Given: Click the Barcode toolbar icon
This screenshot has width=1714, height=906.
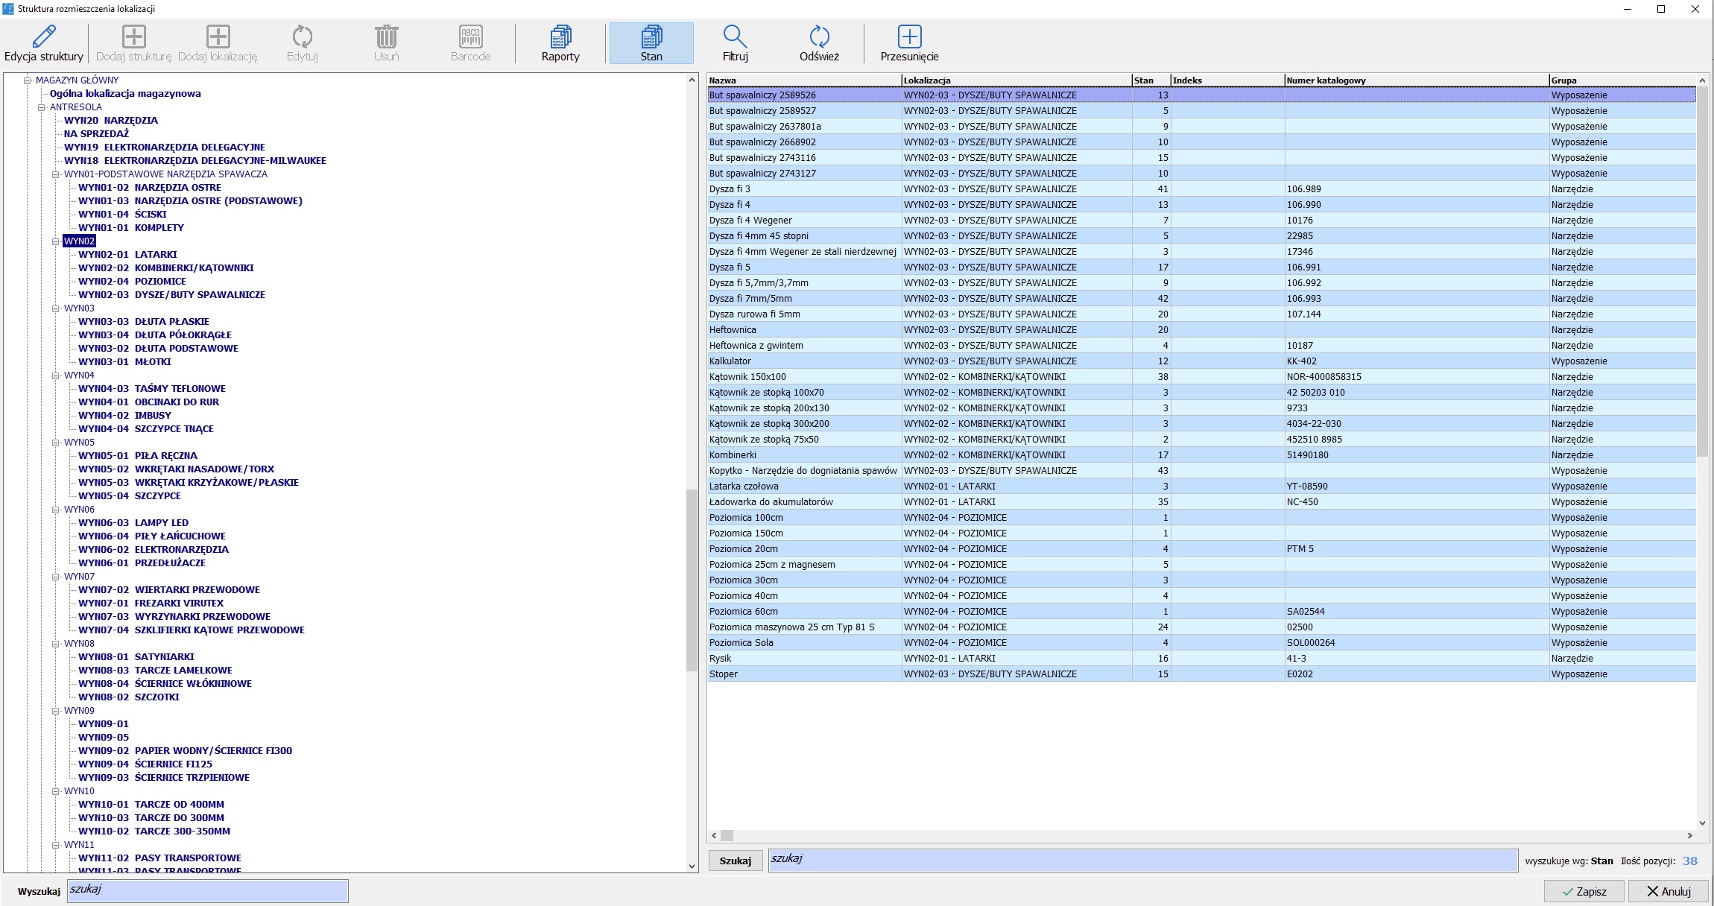Looking at the screenshot, I should [470, 37].
